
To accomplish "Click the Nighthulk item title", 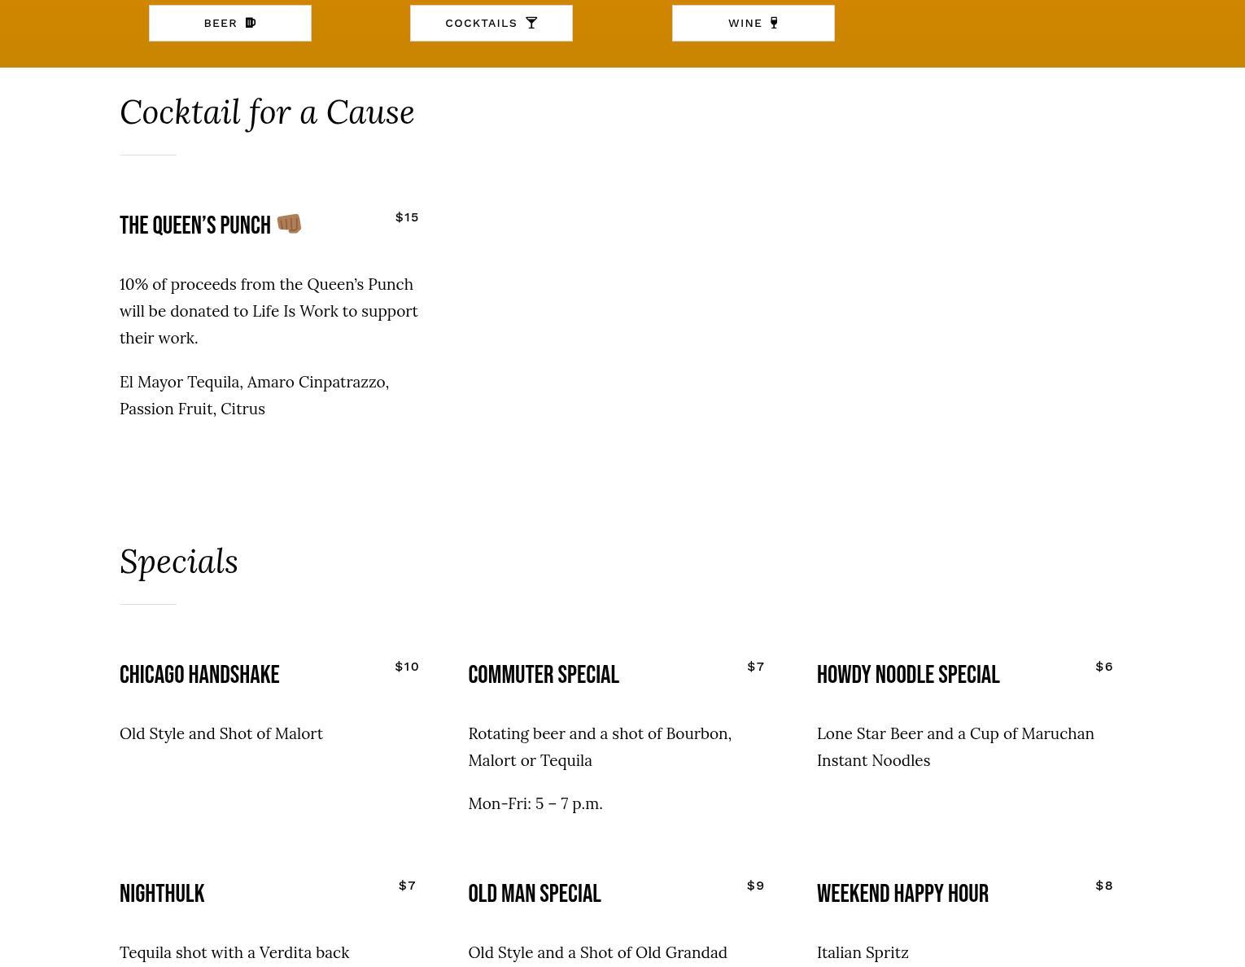I will 162,894.
